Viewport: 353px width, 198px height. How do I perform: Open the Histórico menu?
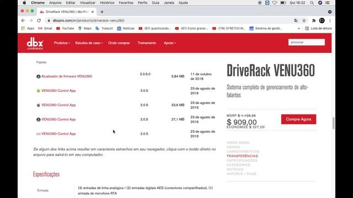click(x=107, y=3)
